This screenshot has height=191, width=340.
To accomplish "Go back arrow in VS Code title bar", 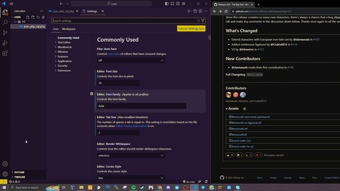I will coord(61,4).
